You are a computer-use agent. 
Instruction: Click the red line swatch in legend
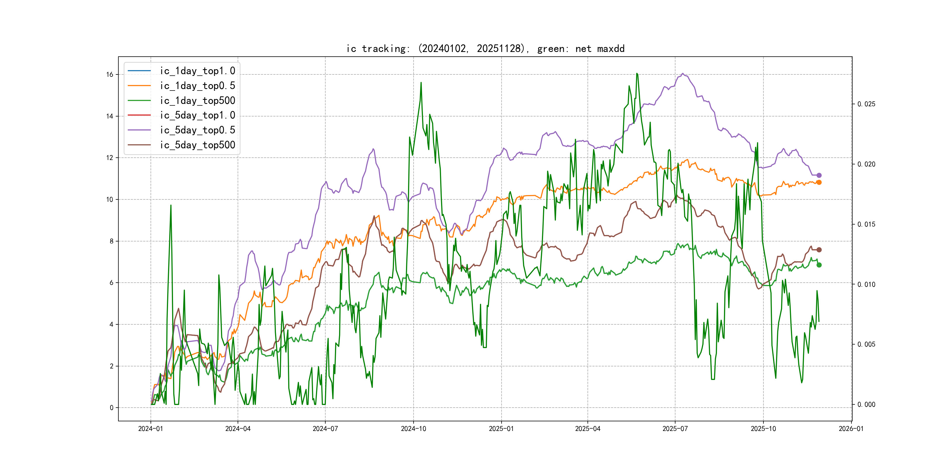(139, 115)
